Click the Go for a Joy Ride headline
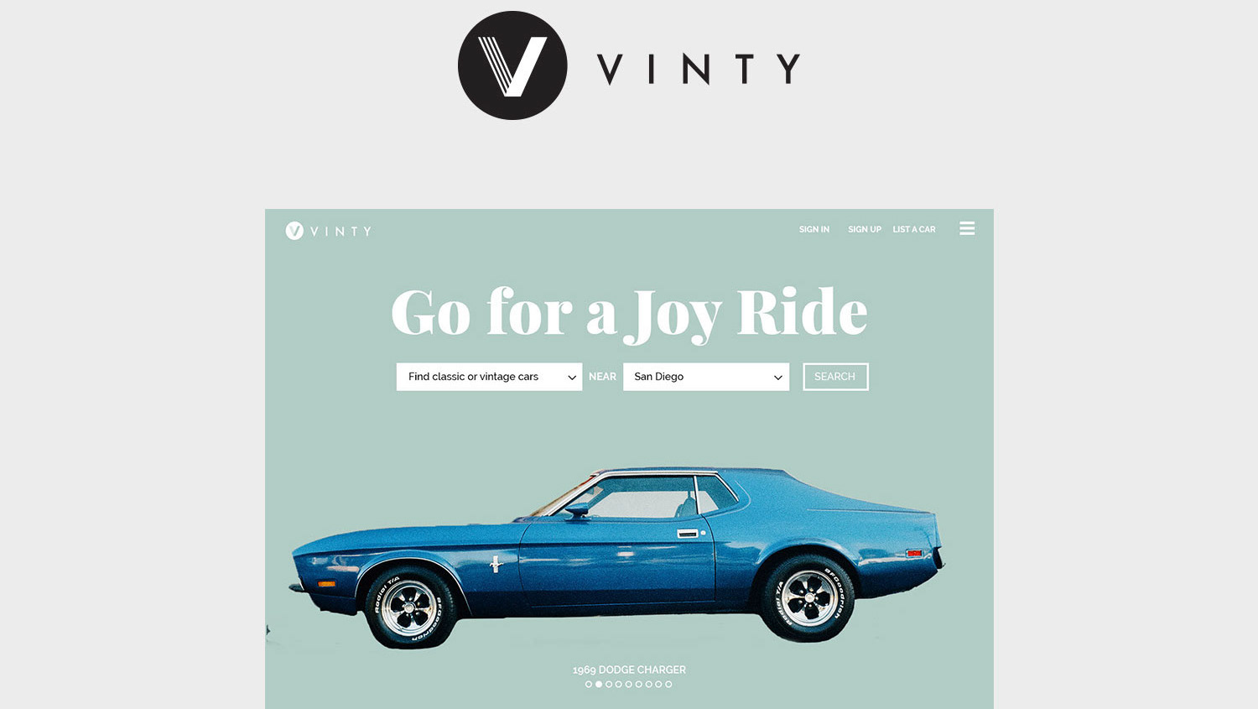The width and height of the screenshot is (1258, 709). [x=629, y=313]
